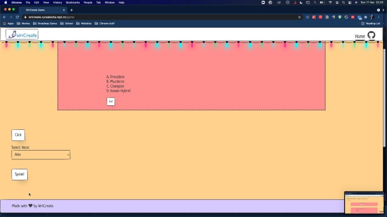Viewport: 387px width, 217px height.
Task: Open the School bookmarks folder
Action: point(67,24)
